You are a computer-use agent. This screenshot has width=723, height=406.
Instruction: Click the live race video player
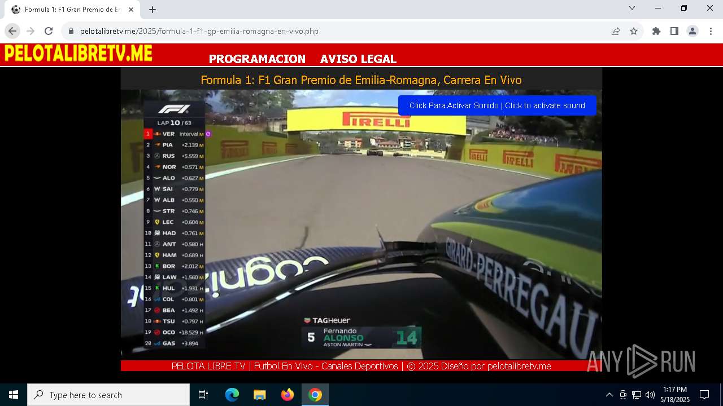click(x=361, y=224)
